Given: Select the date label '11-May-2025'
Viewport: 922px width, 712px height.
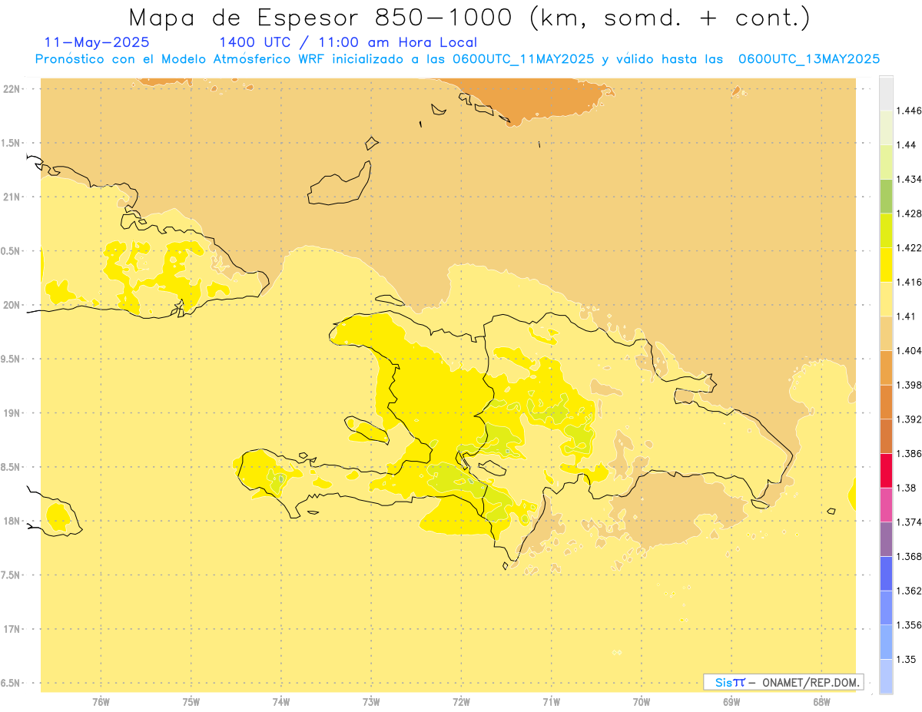Looking at the screenshot, I should point(97,42).
